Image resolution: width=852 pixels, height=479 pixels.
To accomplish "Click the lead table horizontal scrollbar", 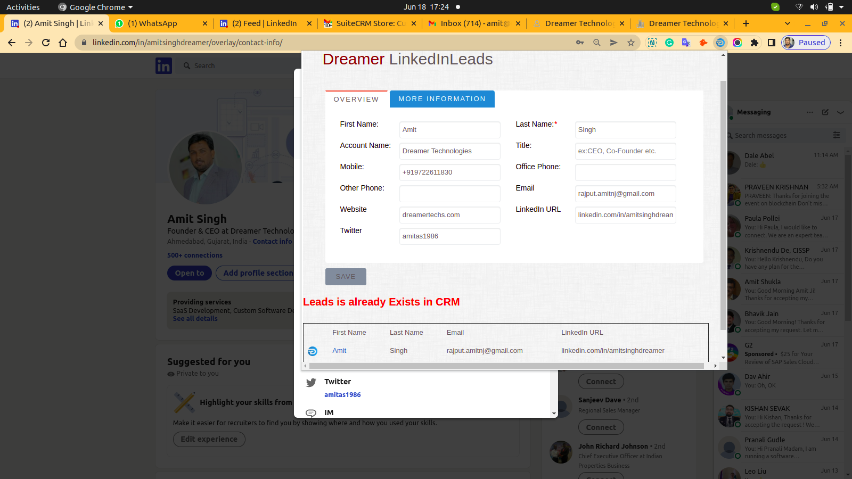I will click(x=506, y=366).
